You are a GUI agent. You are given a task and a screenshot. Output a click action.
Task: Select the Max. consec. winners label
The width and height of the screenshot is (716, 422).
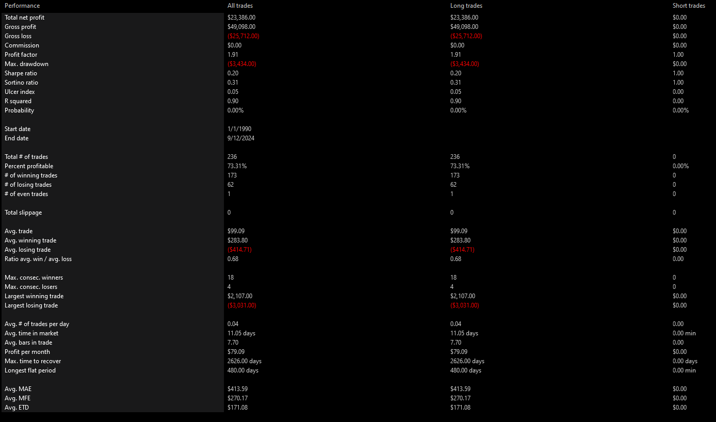pos(34,278)
